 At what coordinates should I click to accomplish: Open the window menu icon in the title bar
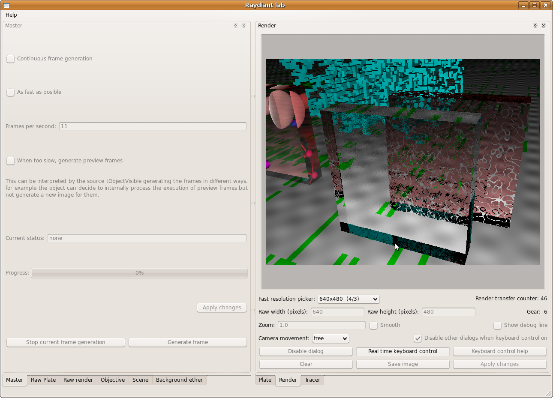[6, 5]
